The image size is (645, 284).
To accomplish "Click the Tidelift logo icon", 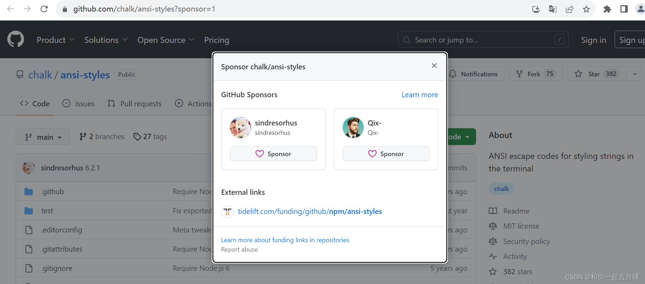I will coord(228,212).
